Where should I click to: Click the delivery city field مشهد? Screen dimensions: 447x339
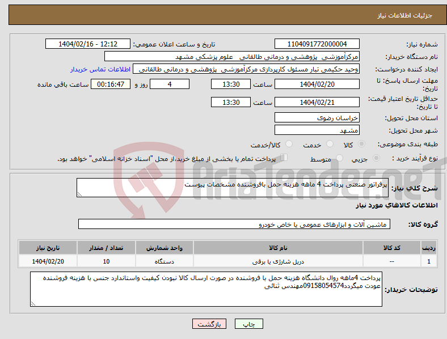[317, 130]
